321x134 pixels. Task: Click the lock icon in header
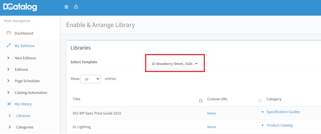coord(76,7)
